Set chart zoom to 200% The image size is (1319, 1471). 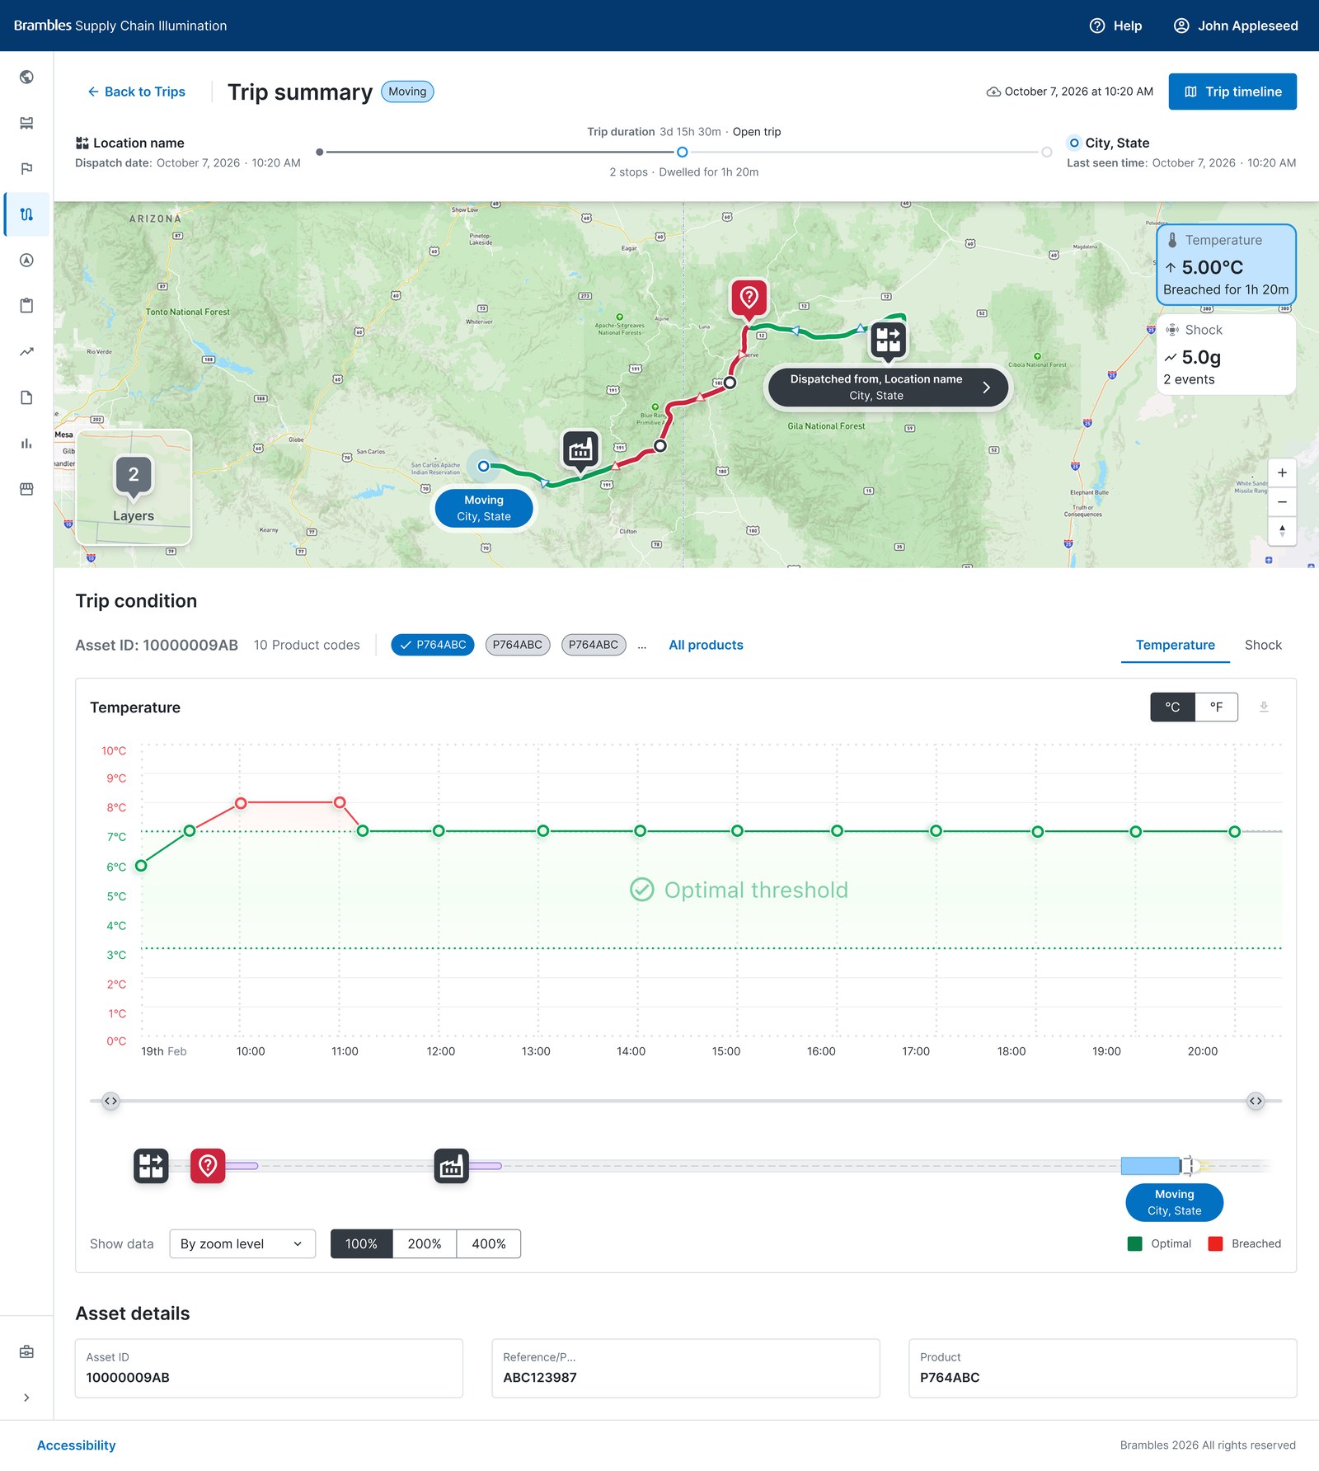[x=425, y=1243]
